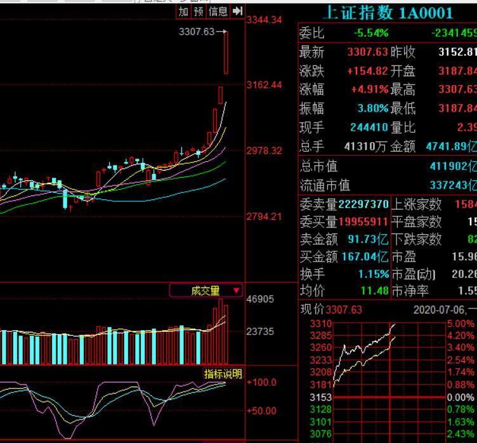Screen dimensions: 477x443
Task: Click the 总手 value 41310万
Action: coord(365,147)
